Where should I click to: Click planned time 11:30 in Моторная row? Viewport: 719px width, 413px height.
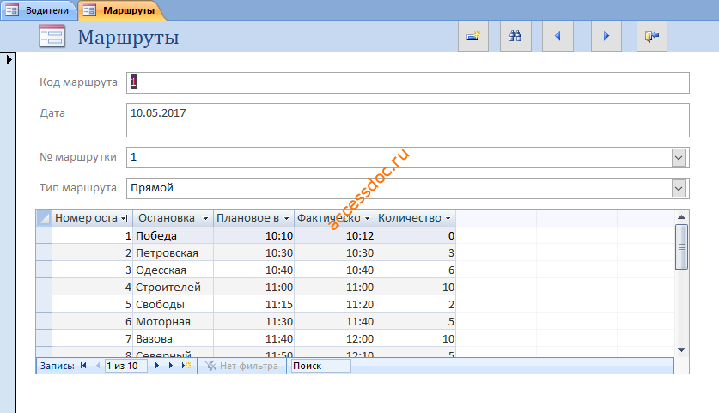click(253, 322)
